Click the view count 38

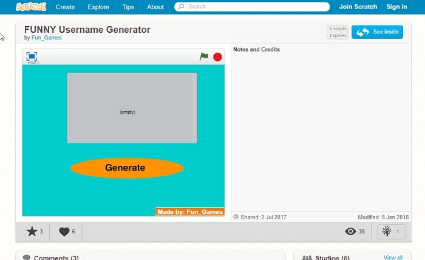[362, 231]
